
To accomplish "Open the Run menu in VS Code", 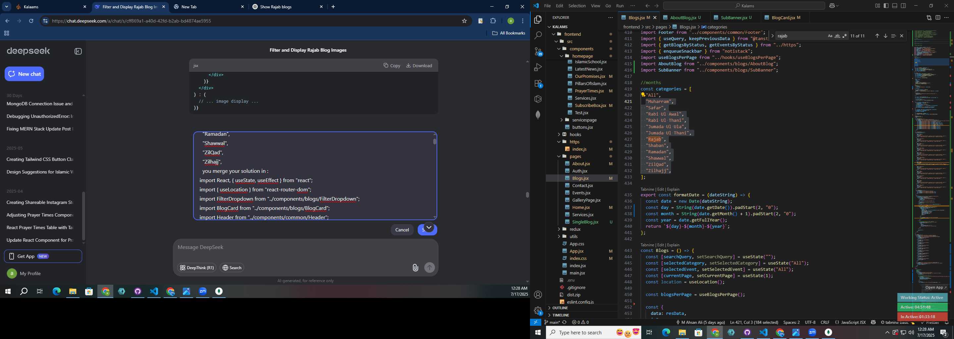I will click(x=619, y=6).
